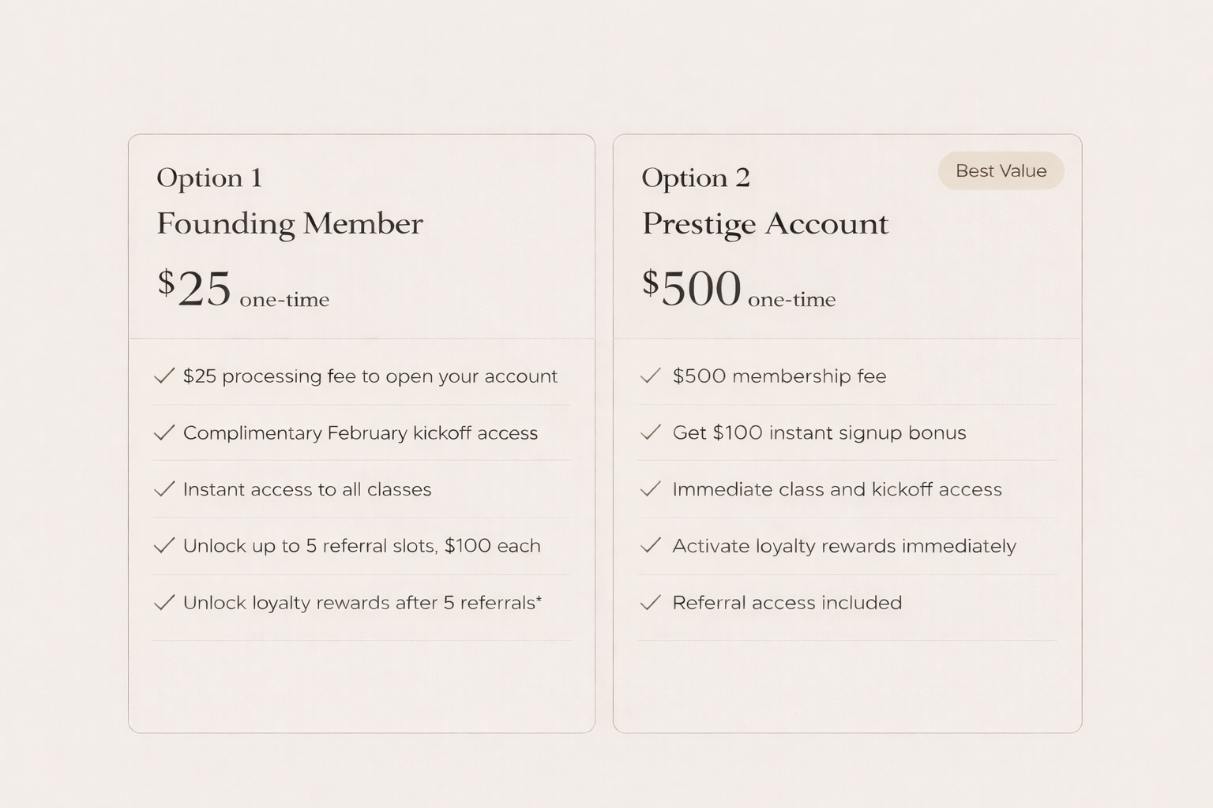Viewport: 1213px width, 808px height.
Task: Click the Best Value badge
Action: 1001,170
